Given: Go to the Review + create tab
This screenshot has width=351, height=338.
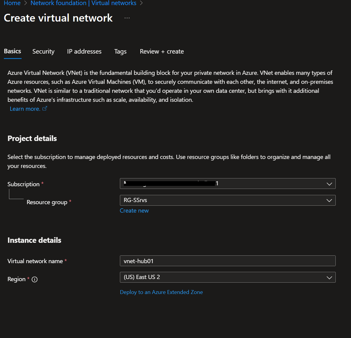Looking at the screenshot, I should (x=162, y=51).
